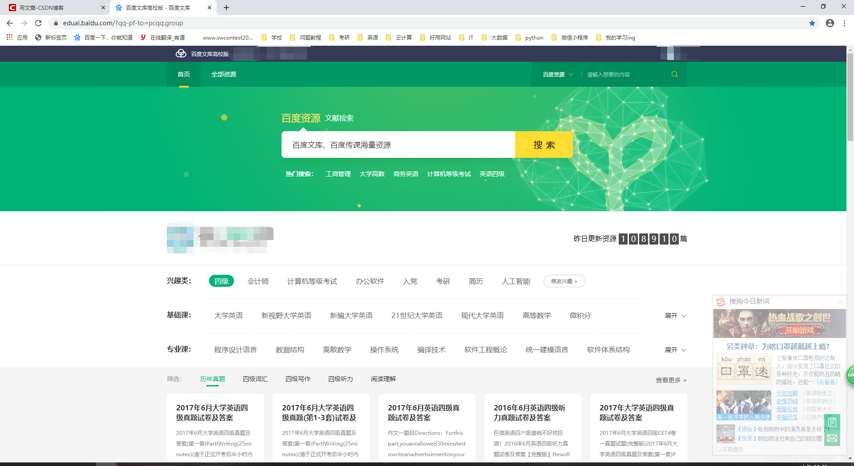Open the 数据结构 course link
This screenshot has height=466, width=854.
[x=290, y=350]
